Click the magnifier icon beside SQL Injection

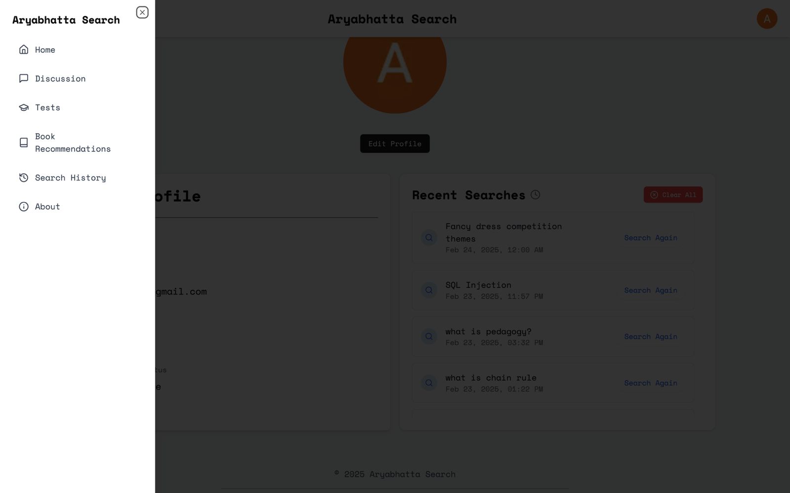tap(429, 290)
